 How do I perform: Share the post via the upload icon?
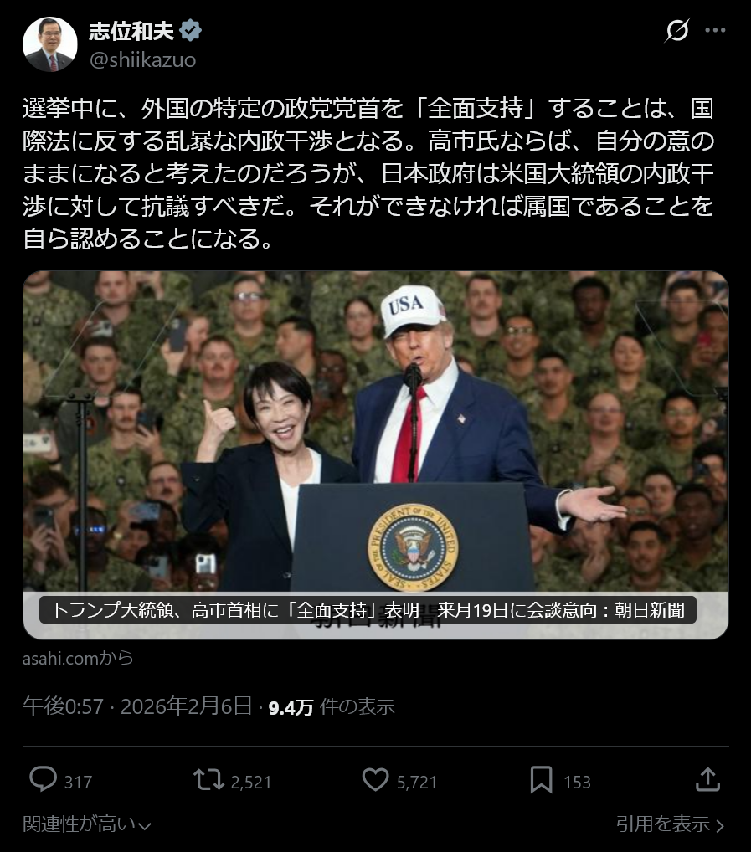(707, 779)
